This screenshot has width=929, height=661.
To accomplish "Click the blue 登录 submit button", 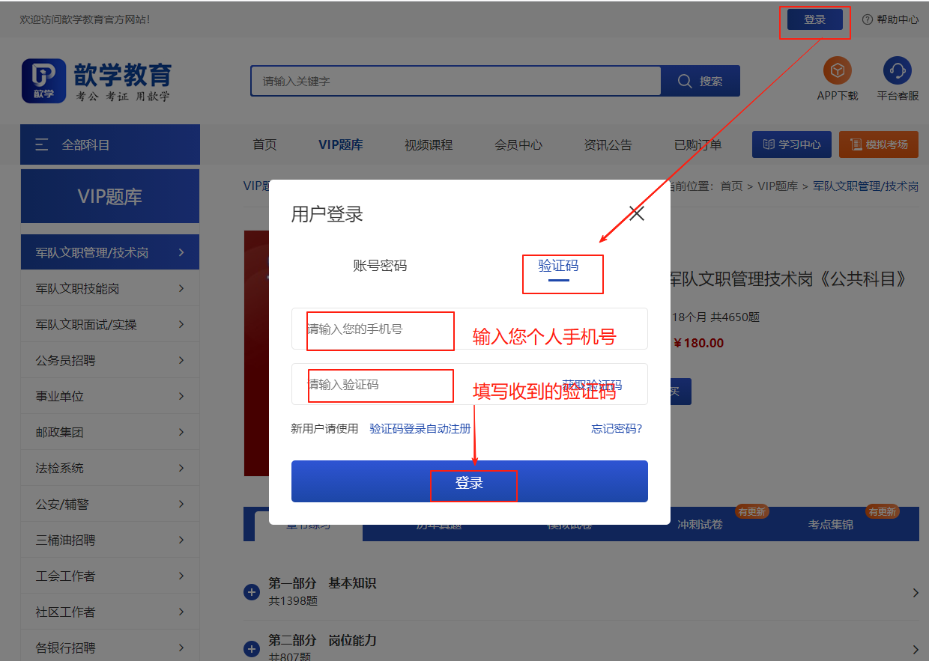I will [x=469, y=481].
